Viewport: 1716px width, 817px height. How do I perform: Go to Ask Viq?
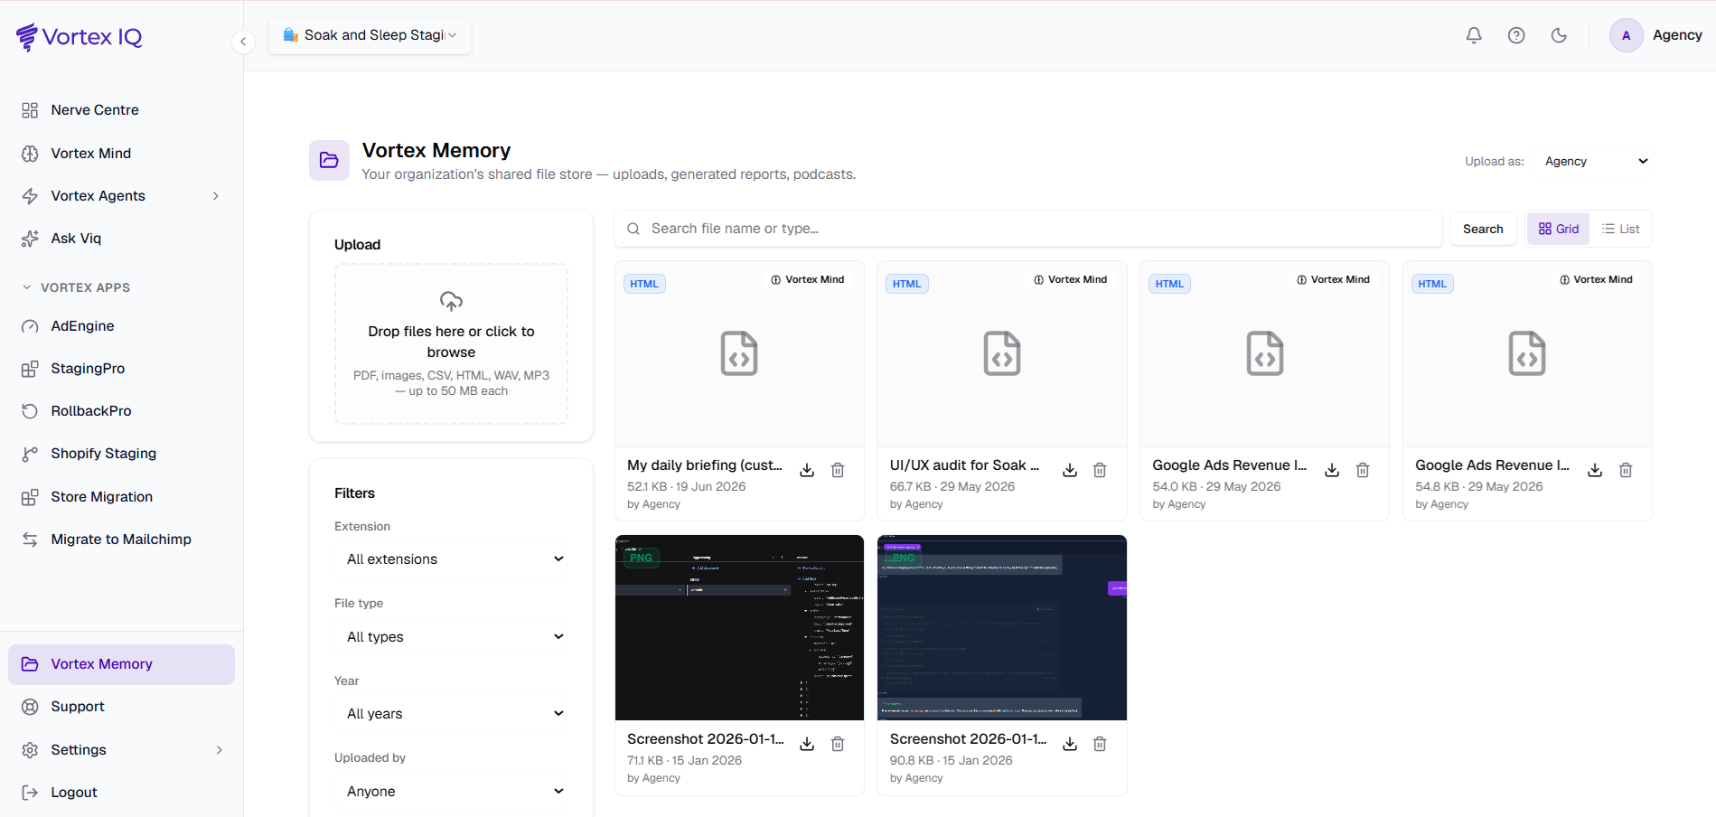(x=122, y=239)
